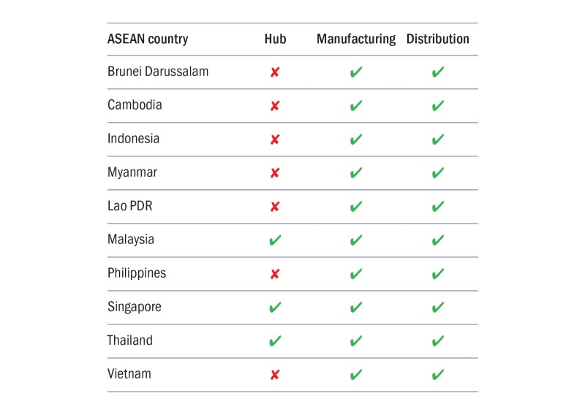Select the Brunei Darussalam row label
Screen dimensions: 585x415
pyautogui.click(x=158, y=72)
